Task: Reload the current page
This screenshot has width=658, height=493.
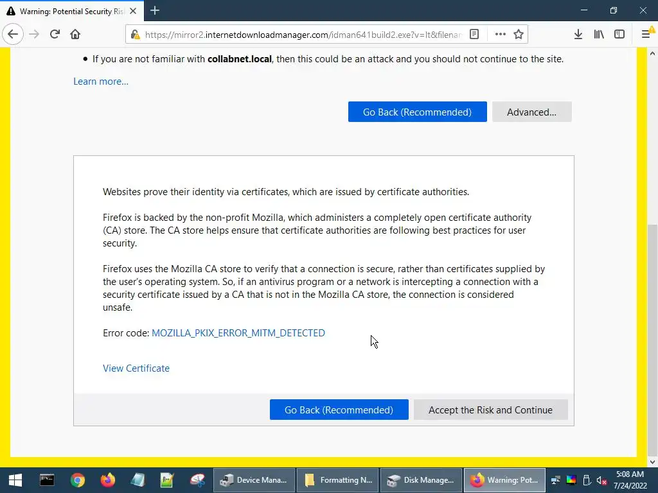Action: pos(55,35)
